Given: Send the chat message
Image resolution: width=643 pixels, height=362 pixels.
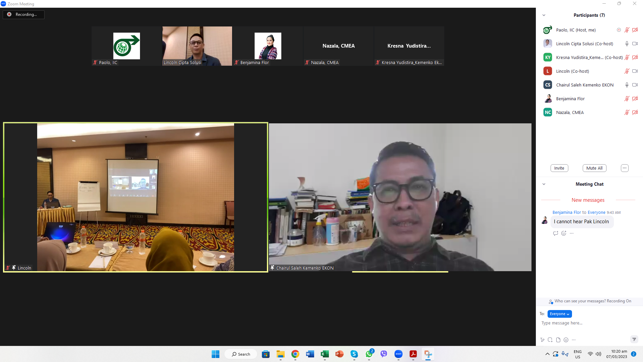Looking at the screenshot, I should 634,340.
